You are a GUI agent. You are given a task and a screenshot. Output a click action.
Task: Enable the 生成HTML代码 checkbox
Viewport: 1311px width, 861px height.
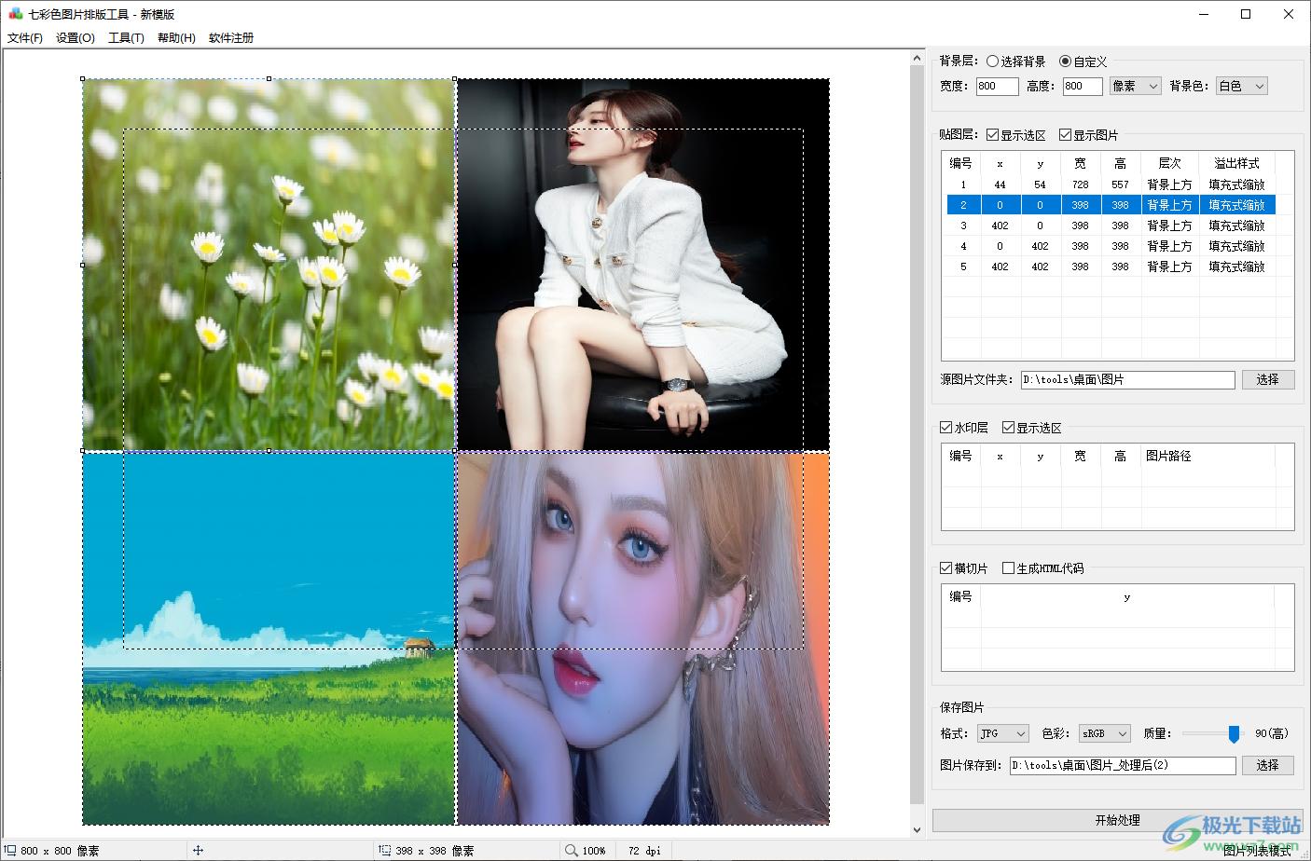1008,568
